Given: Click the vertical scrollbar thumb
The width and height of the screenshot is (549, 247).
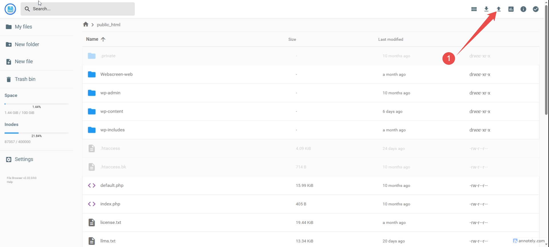Looking at the screenshot, I should (x=546, y=60).
